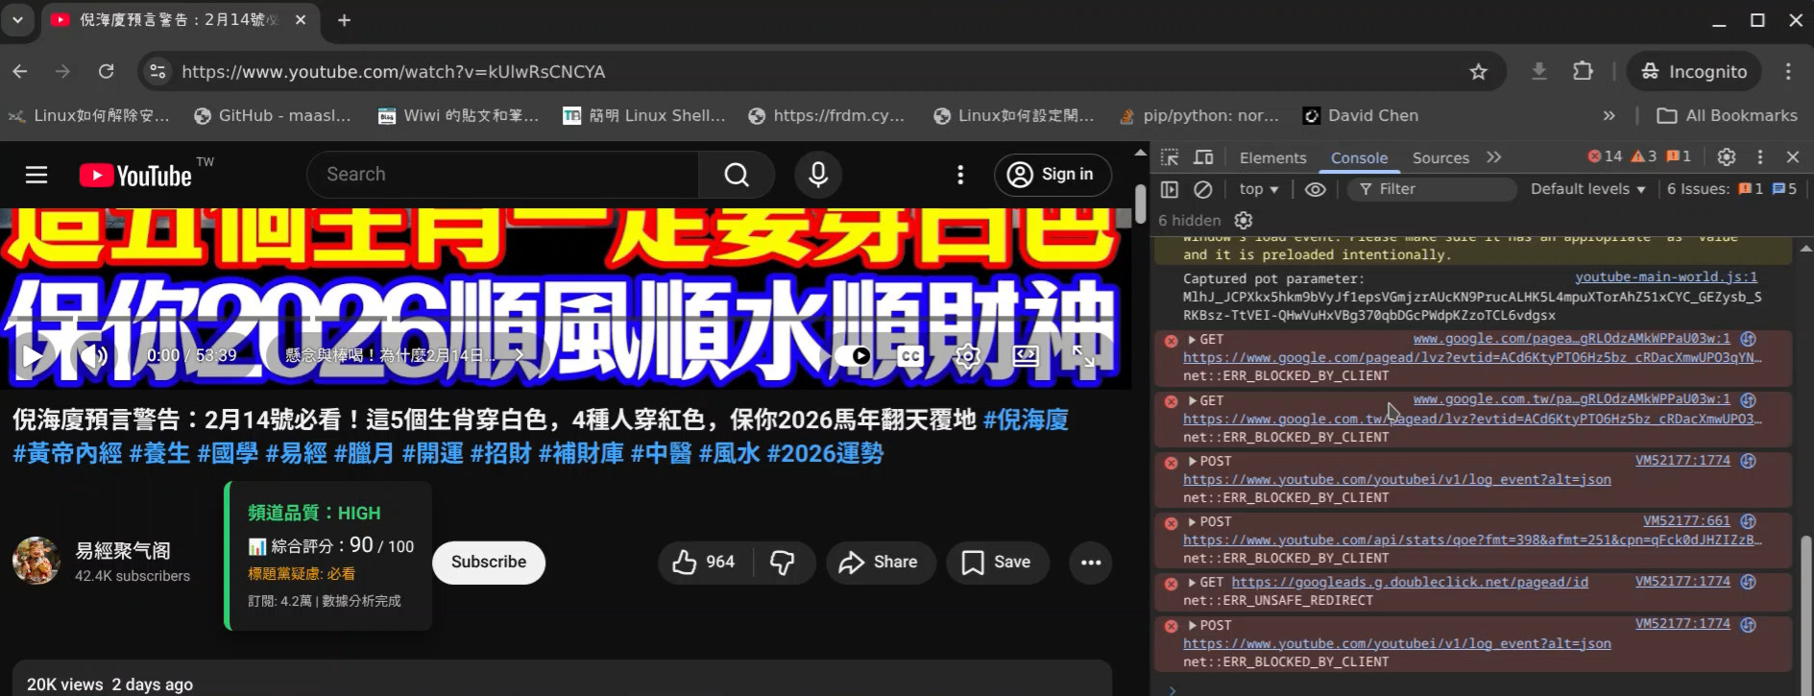Screen dimensions: 1814x696
Task: Open more actions menu below the video
Action: (1091, 563)
